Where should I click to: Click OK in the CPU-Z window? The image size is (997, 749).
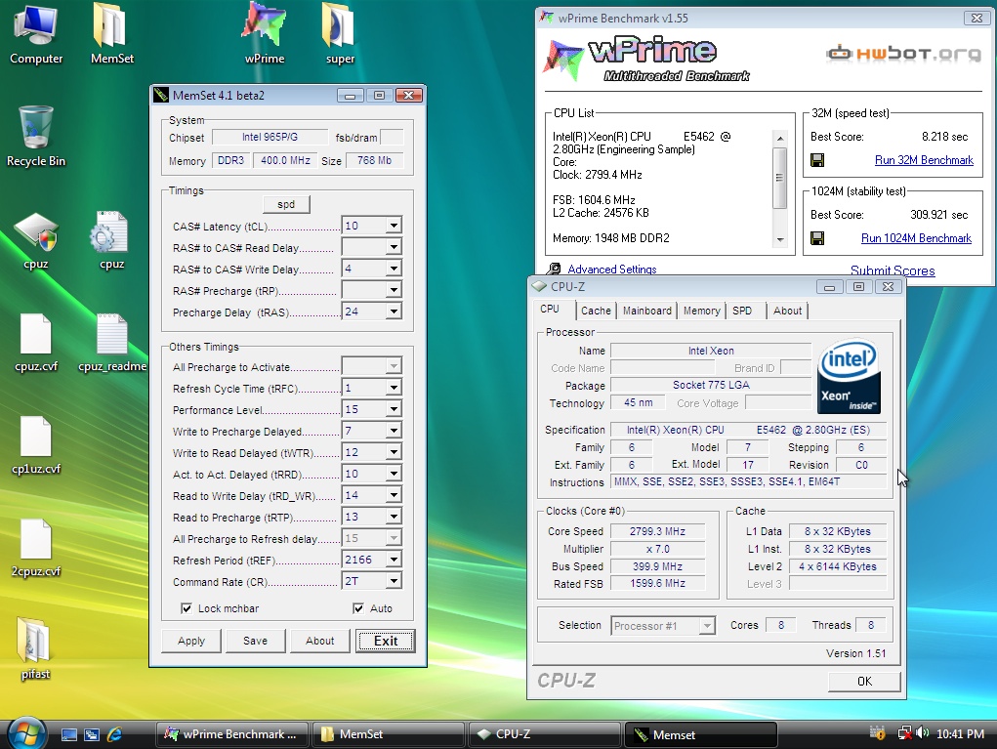pos(865,682)
